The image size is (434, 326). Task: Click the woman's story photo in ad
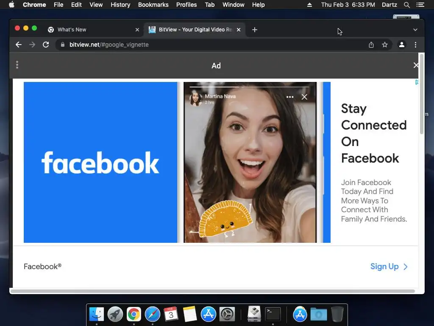250,162
